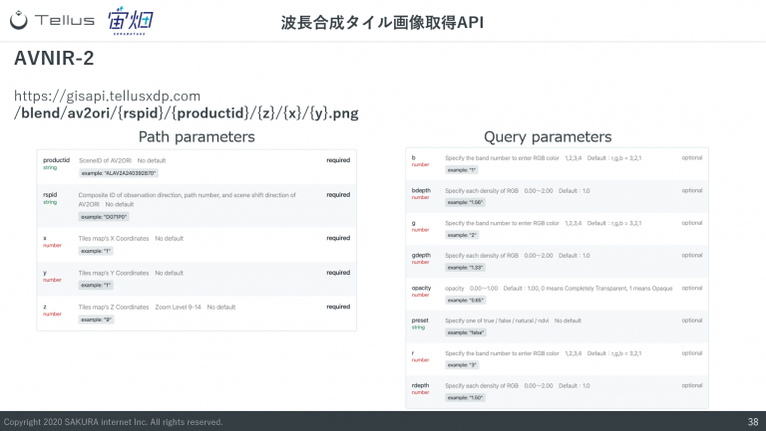Click the required label in rspid row
766x431 pixels.
pos(338,194)
